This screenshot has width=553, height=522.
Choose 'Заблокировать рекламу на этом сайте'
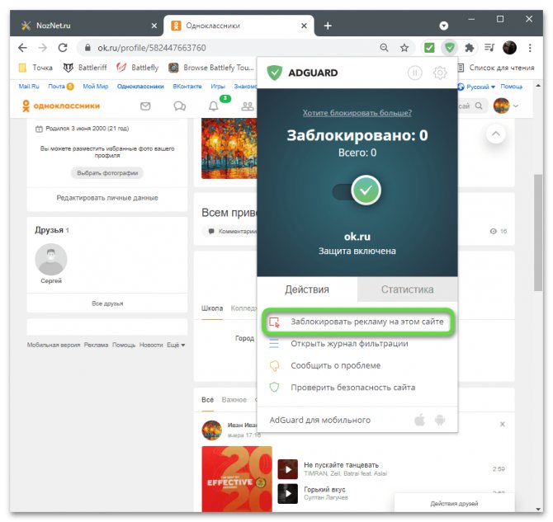tap(357, 322)
